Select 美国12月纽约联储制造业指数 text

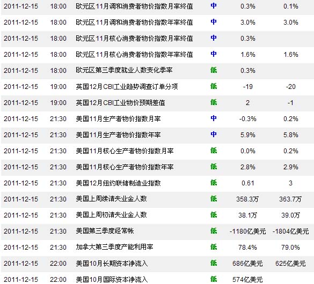coord(118,183)
